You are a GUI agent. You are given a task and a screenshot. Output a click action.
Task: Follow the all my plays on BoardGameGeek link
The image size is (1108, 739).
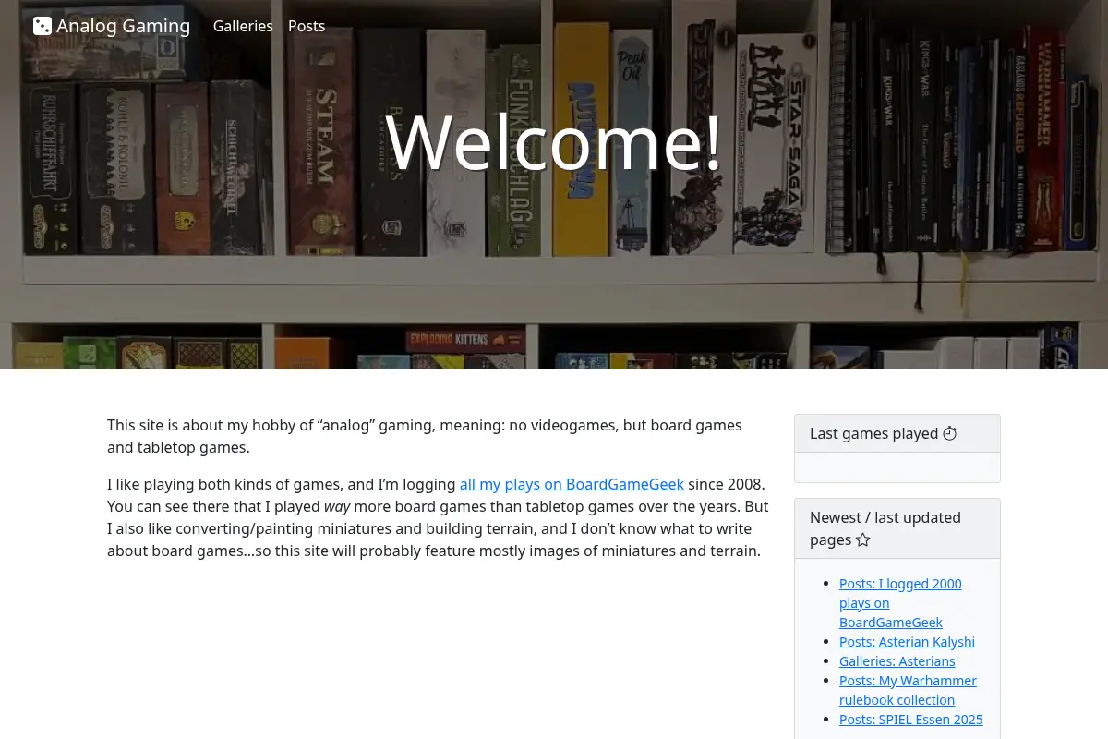pyautogui.click(x=572, y=484)
